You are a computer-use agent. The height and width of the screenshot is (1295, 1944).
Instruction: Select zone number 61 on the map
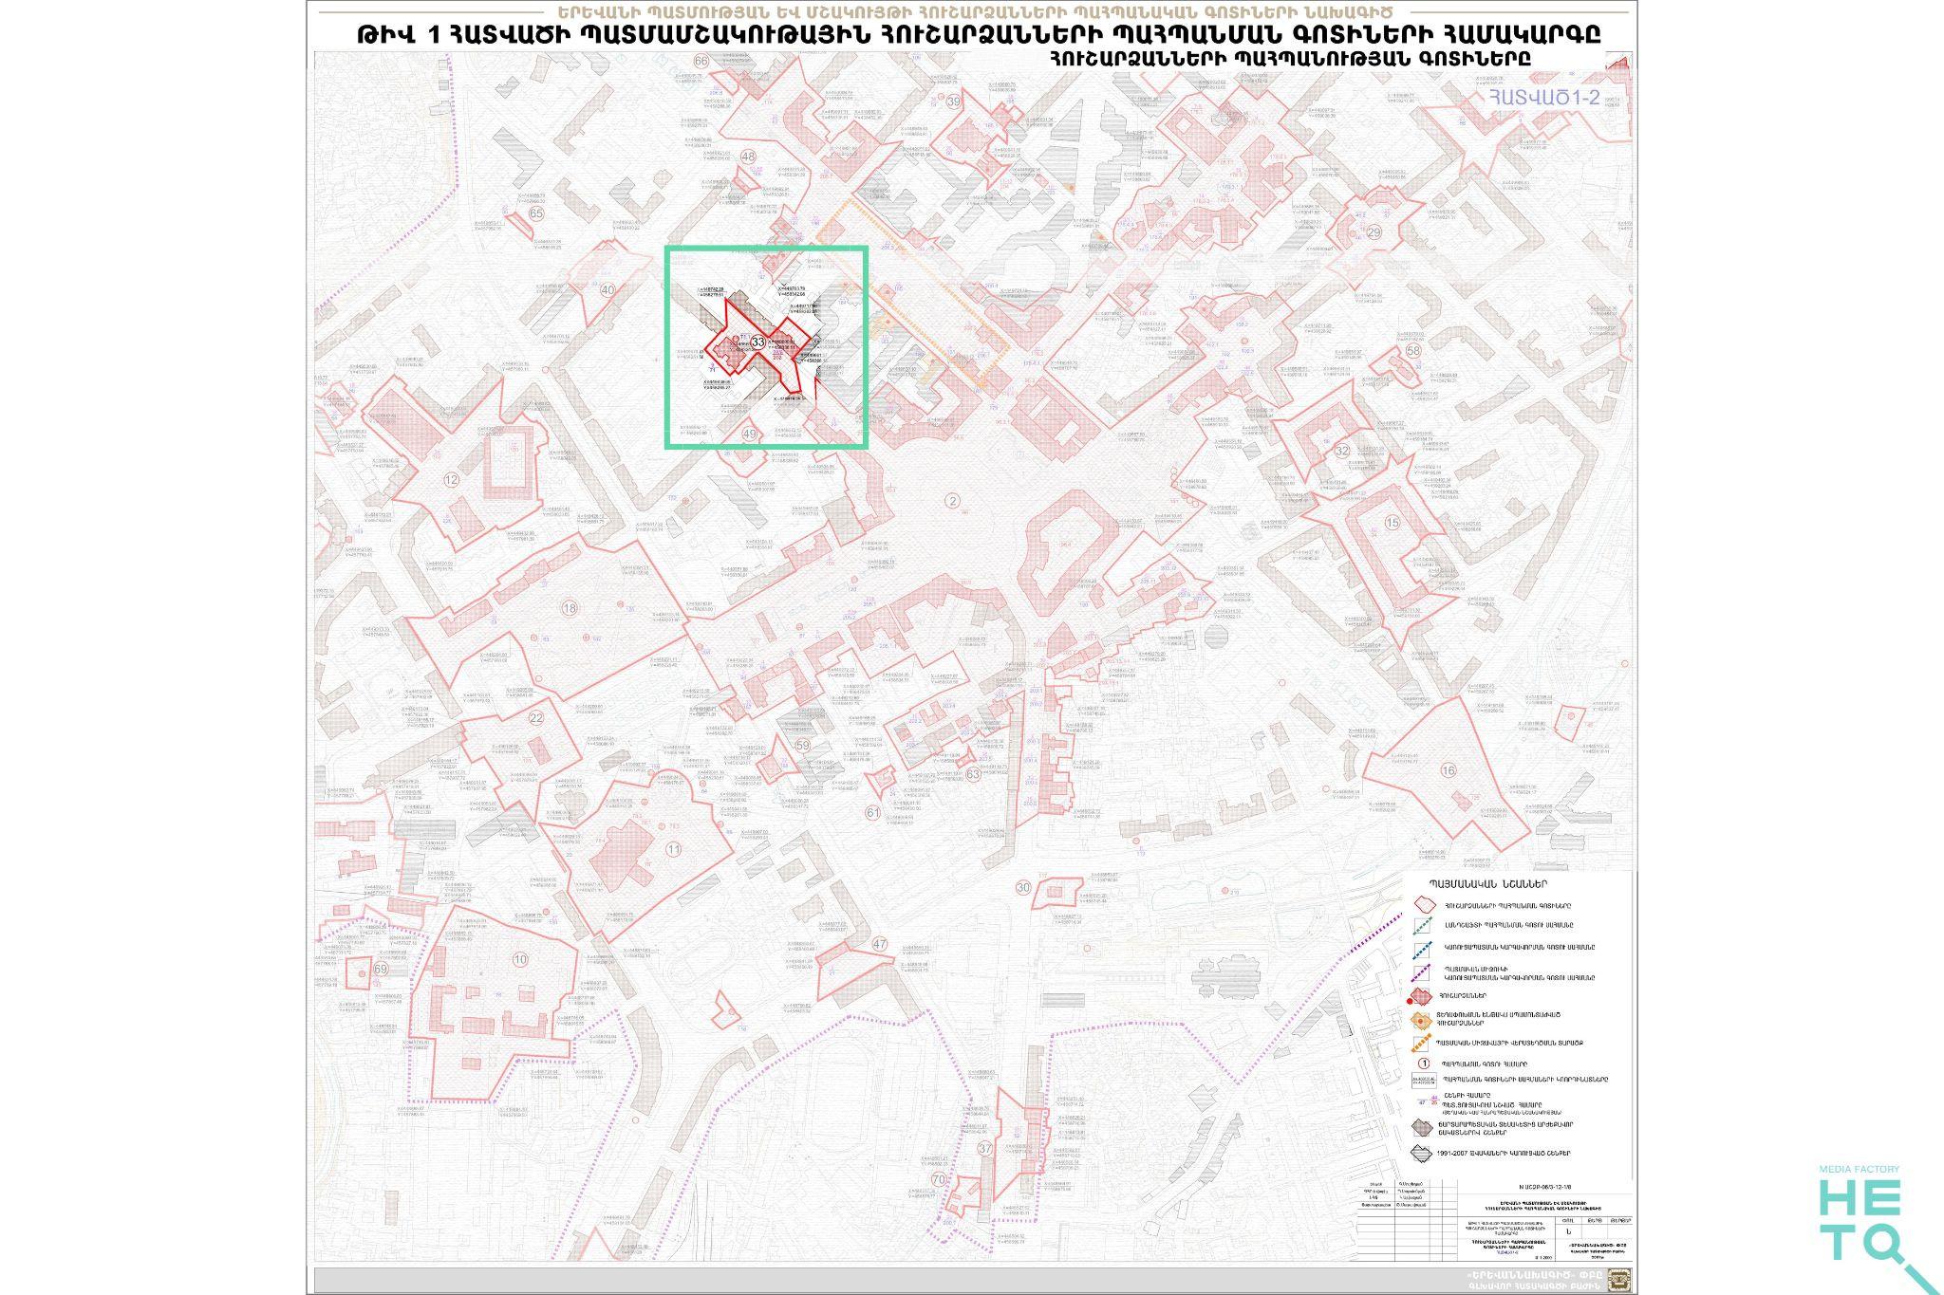(x=873, y=812)
